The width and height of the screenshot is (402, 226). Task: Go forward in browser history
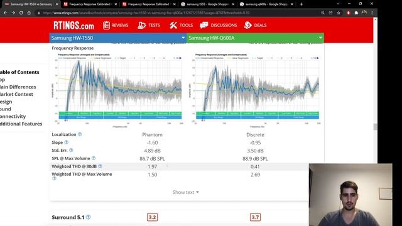point(13,13)
